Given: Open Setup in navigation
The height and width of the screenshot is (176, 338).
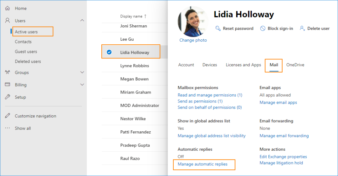Looking at the screenshot, I should tap(20, 97).
